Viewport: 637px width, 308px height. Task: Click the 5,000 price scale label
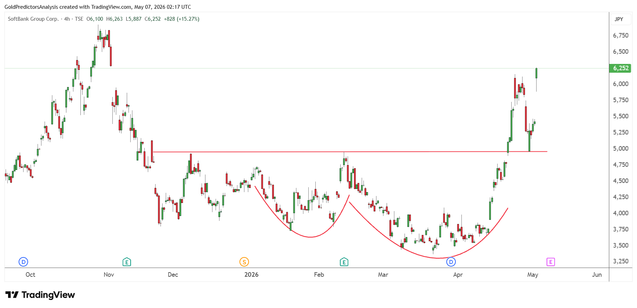point(621,149)
